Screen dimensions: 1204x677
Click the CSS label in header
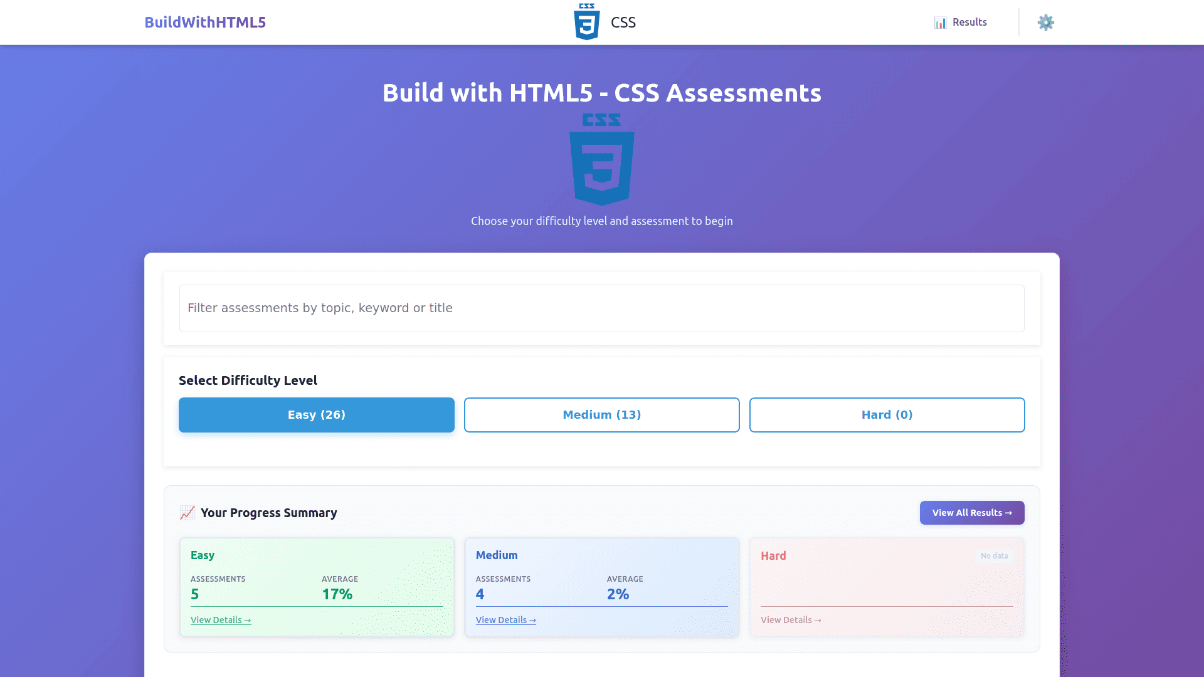623,23
